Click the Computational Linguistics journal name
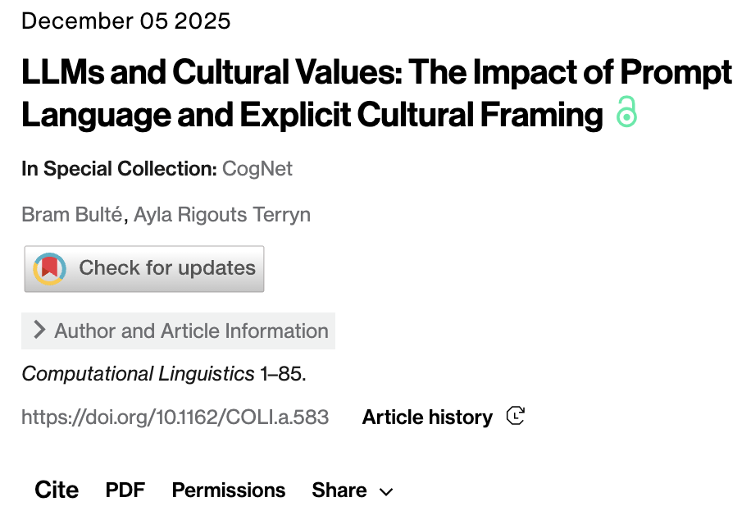751x520 pixels. click(138, 374)
